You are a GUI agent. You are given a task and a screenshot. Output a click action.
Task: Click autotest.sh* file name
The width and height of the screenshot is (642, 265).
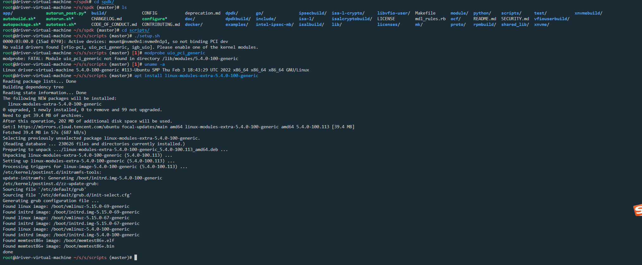point(61,25)
